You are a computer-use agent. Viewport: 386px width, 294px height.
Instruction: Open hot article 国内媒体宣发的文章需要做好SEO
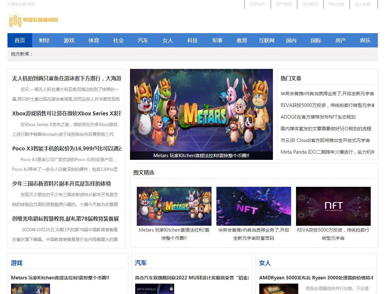point(326,129)
